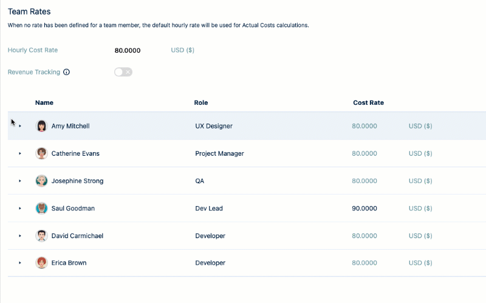Expand the Saul Goodman row arrow
Screen dimensions: 486x303
coord(20,208)
